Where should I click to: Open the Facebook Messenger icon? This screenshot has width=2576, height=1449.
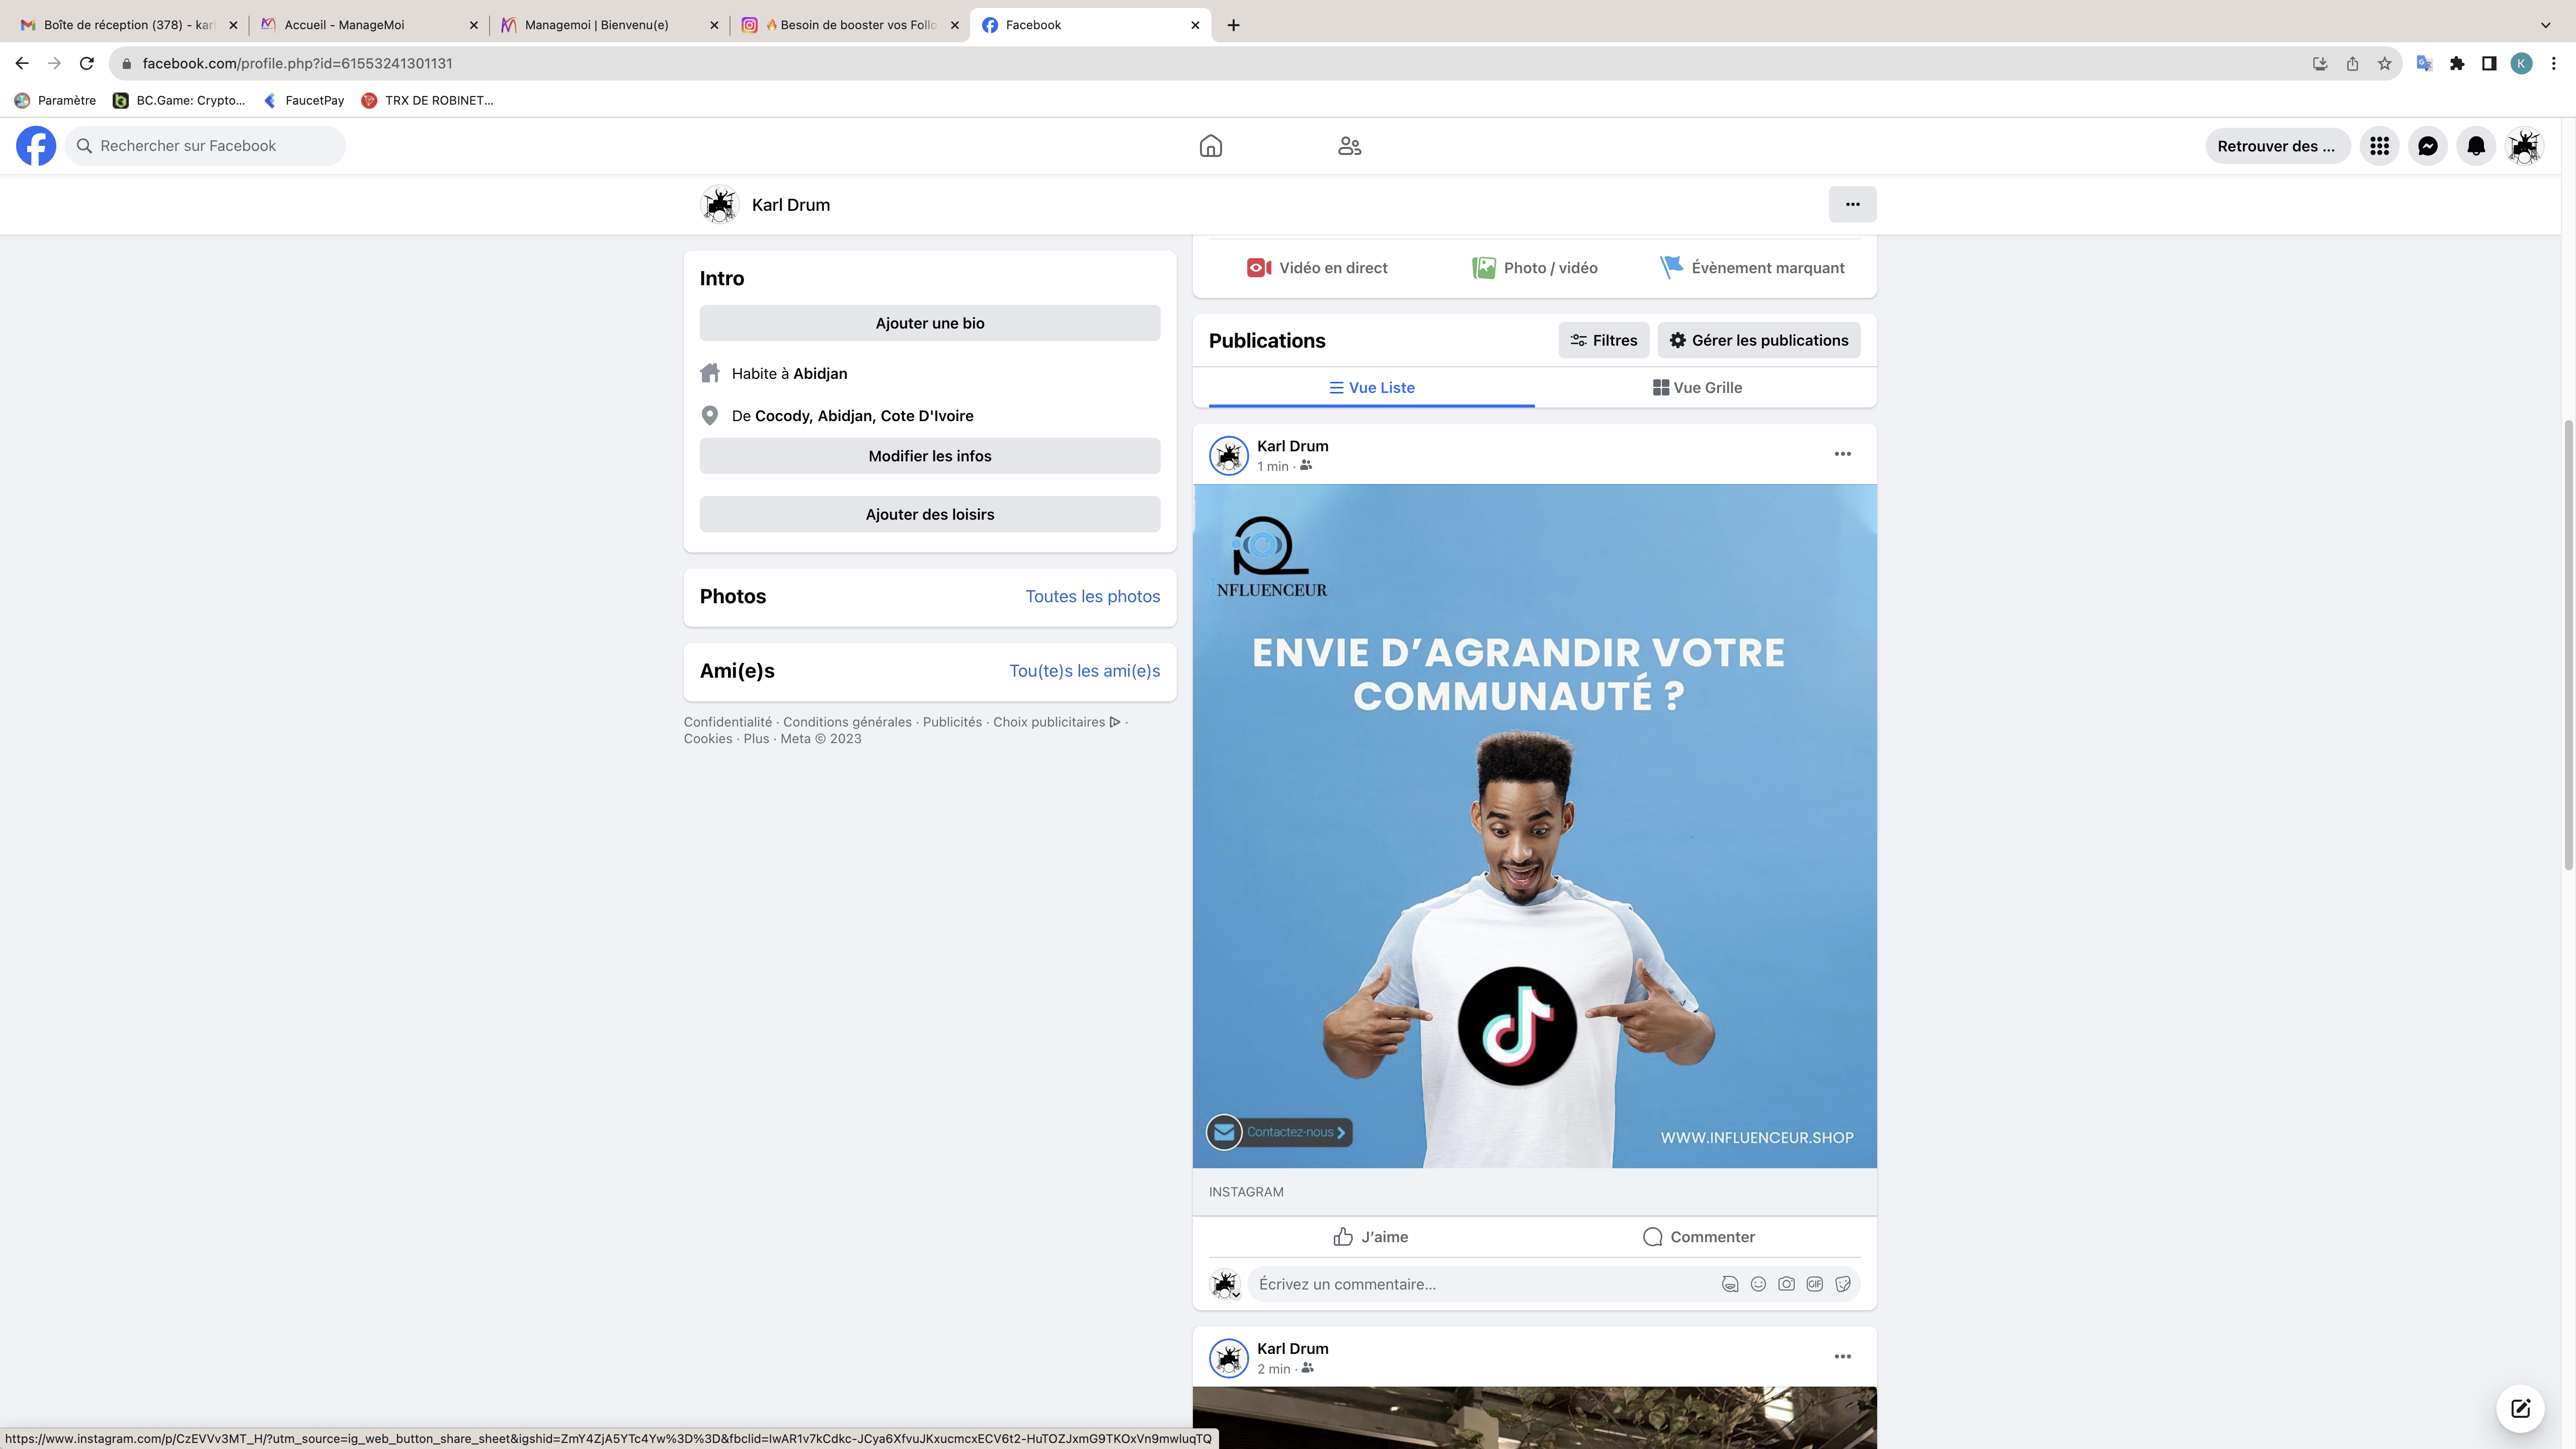click(x=2427, y=146)
